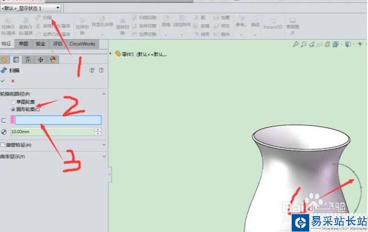The height and width of the screenshot is (232, 368).
Task: Click the 10.00mm diameter field
Action: (x=52, y=132)
